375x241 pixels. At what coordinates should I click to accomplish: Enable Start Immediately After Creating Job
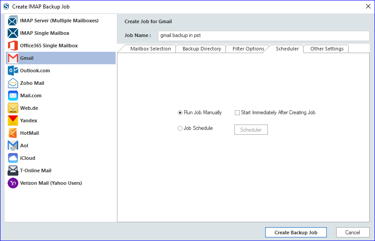tap(237, 112)
